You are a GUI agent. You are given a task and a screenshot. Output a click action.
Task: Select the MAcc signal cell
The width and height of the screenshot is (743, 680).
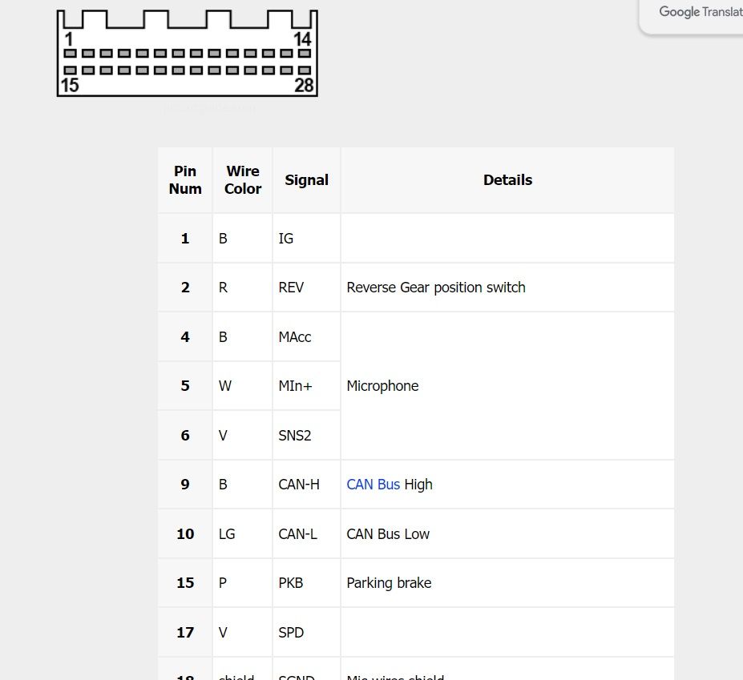click(307, 336)
